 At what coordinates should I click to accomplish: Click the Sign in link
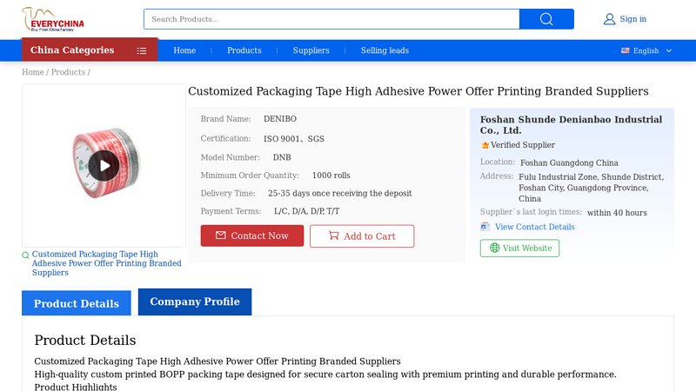coord(633,19)
